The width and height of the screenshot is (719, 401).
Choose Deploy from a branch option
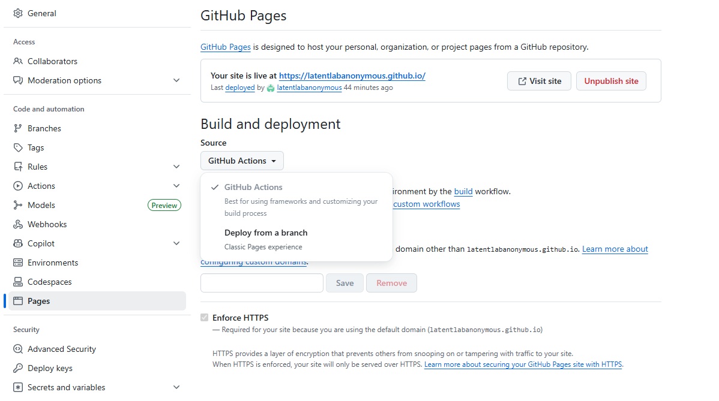click(266, 233)
